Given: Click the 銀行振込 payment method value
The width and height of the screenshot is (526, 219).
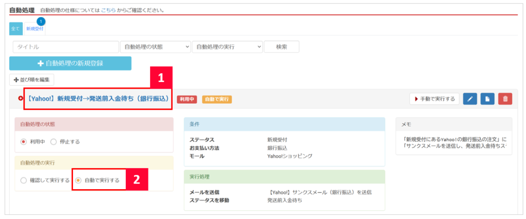Looking at the screenshot, I should [277, 148].
